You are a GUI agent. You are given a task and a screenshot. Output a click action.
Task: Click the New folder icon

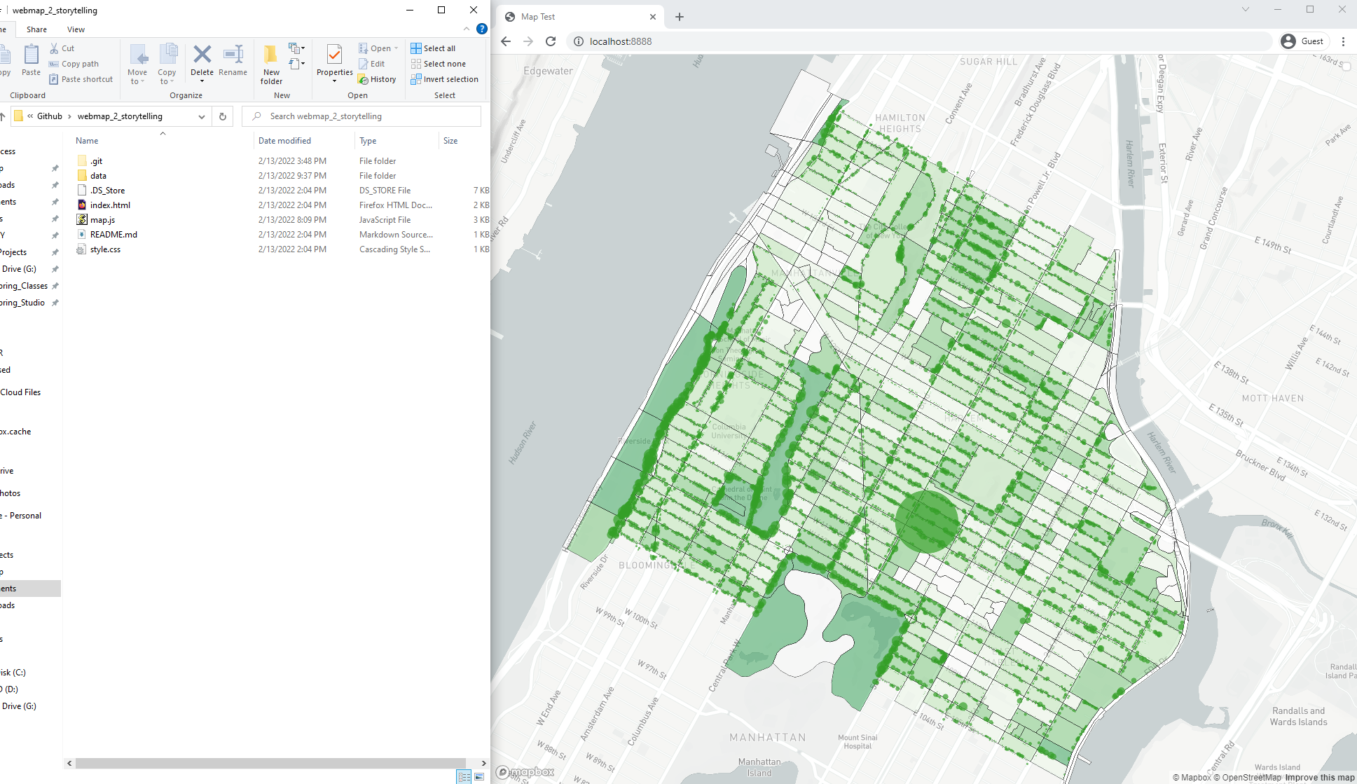pos(271,55)
